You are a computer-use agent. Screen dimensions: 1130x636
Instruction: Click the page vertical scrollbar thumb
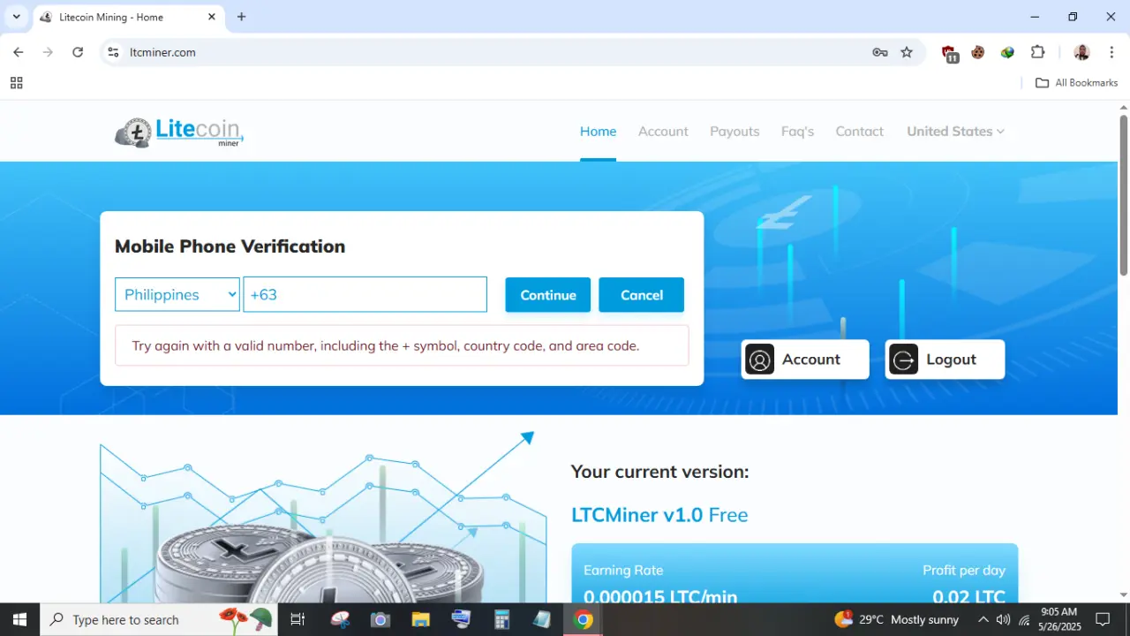tap(1124, 194)
